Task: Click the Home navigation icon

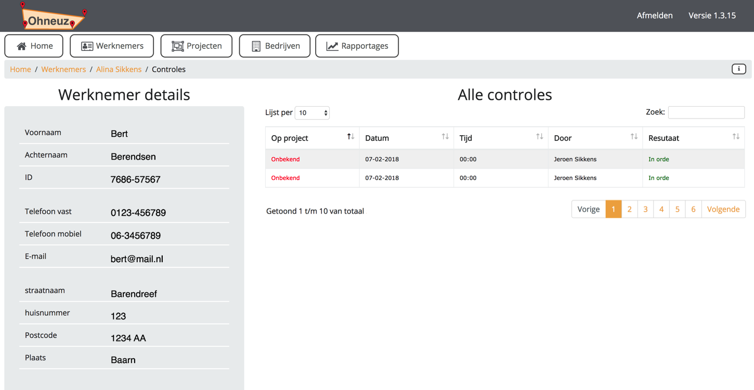Action: coord(22,46)
